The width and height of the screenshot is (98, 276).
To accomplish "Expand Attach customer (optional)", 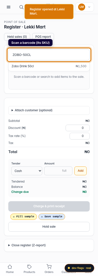I will (x=49, y=110).
